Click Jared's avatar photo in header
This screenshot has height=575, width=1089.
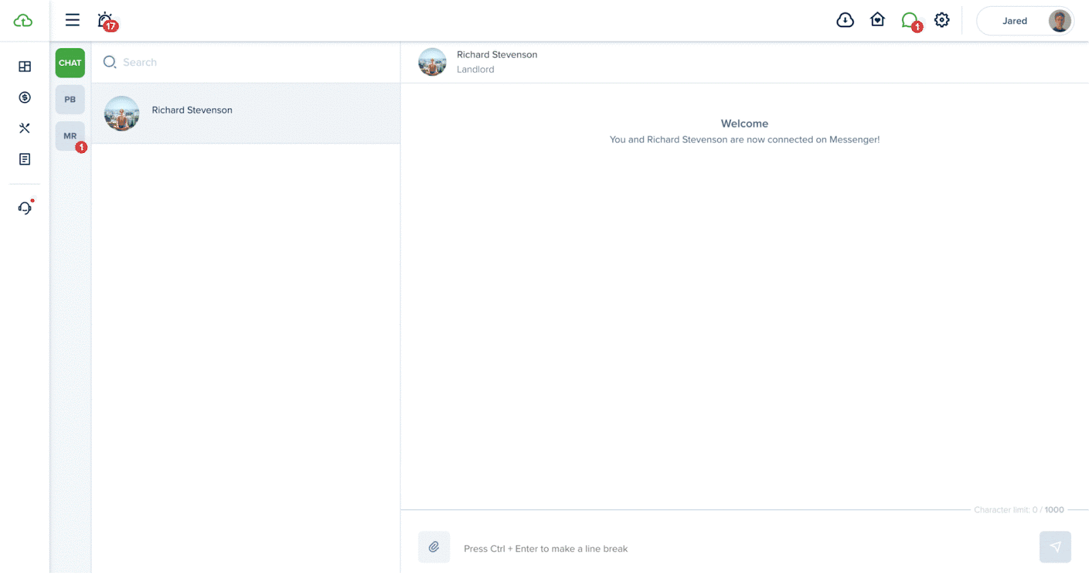point(1059,20)
